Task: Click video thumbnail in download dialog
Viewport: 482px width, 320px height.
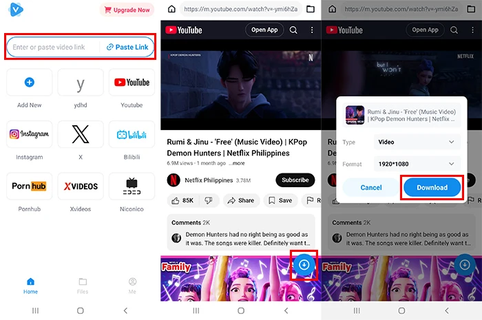Action: click(355, 115)
